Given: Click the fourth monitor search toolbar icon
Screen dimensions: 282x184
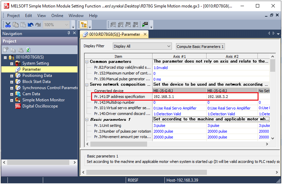Looking at the screenshot, I should click(136, 25).
